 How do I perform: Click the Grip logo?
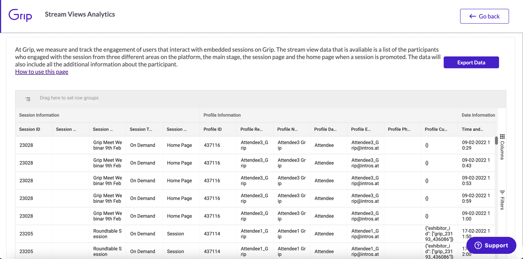[x=20, y=16]
